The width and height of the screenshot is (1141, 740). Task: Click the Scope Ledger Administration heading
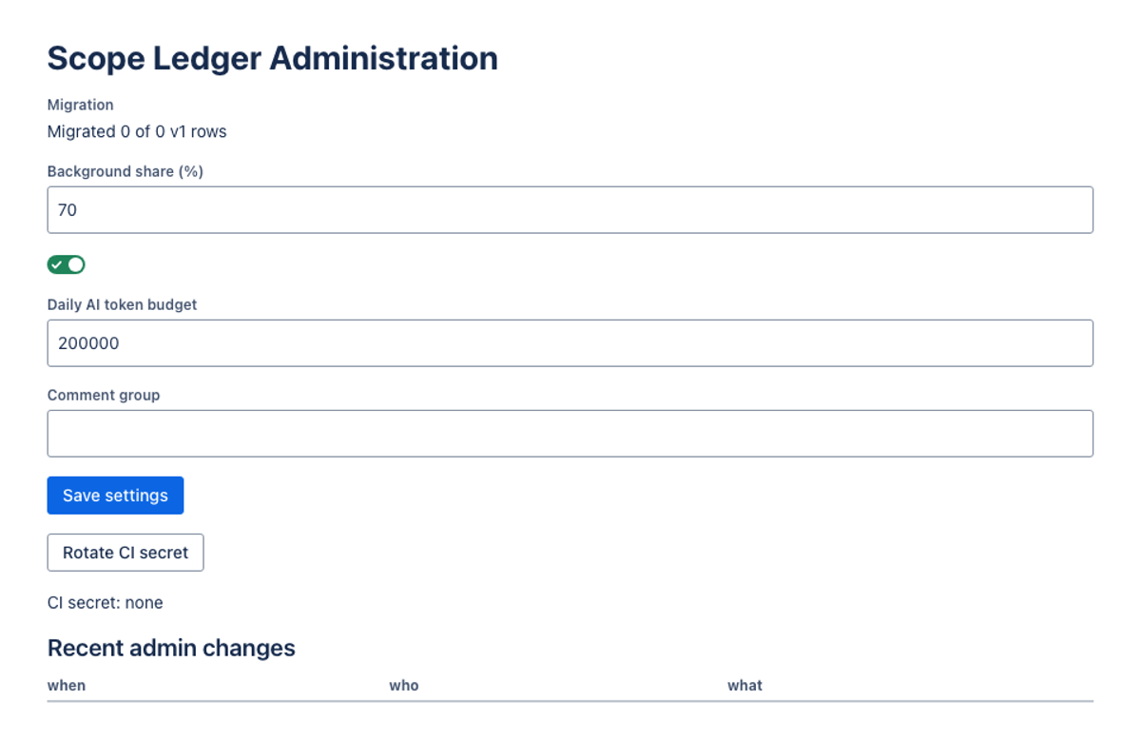(273, 58)
